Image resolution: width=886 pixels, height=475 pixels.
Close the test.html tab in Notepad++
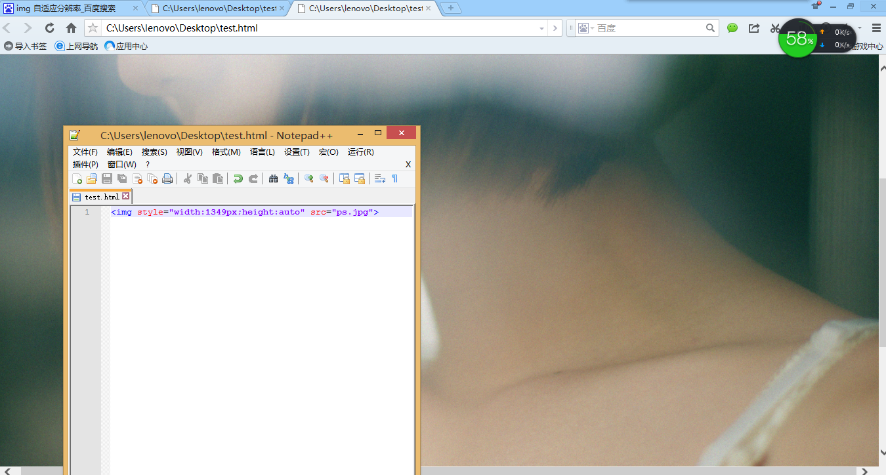[126, 196]
